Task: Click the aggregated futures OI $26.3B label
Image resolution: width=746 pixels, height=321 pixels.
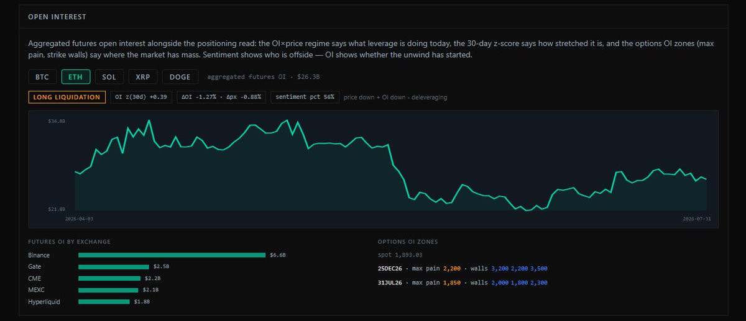Action: pos(264,77)
